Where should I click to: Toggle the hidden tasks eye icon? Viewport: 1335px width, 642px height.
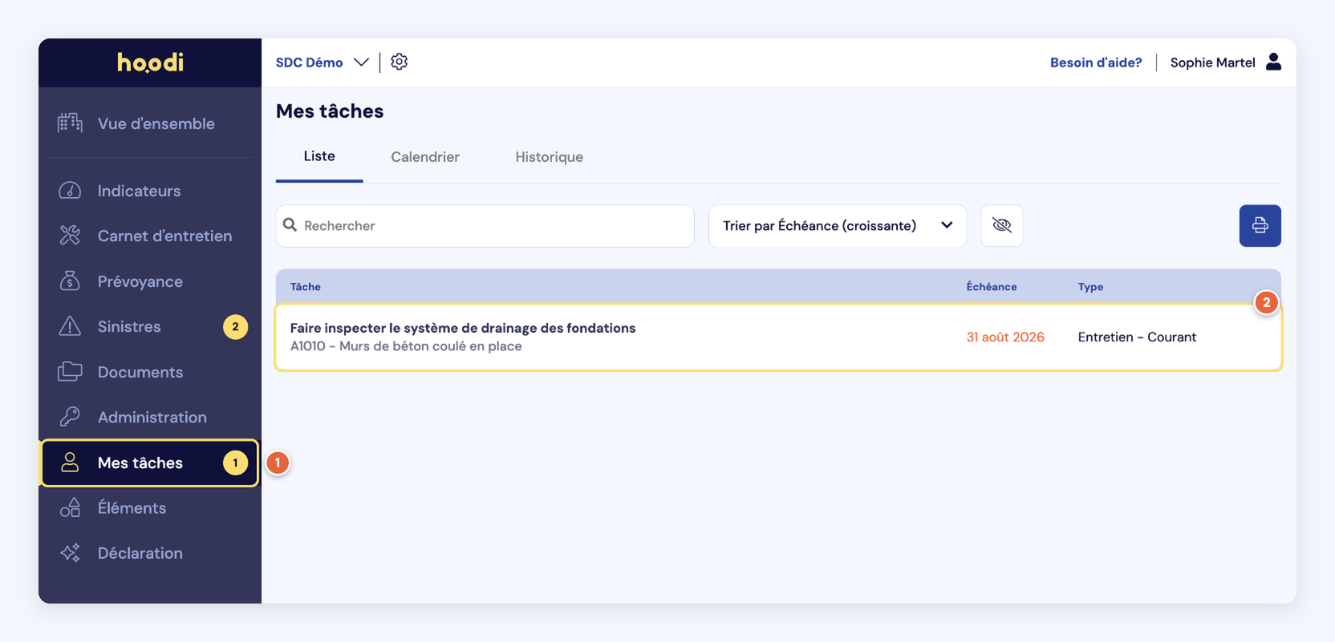[x=1001, y=225]
